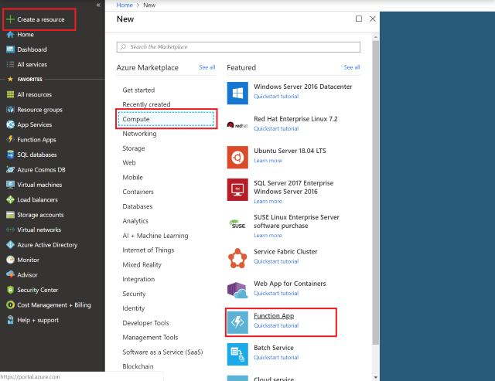
Task: Select Batch Service featured icon
Action: click(x=237, y=355)
